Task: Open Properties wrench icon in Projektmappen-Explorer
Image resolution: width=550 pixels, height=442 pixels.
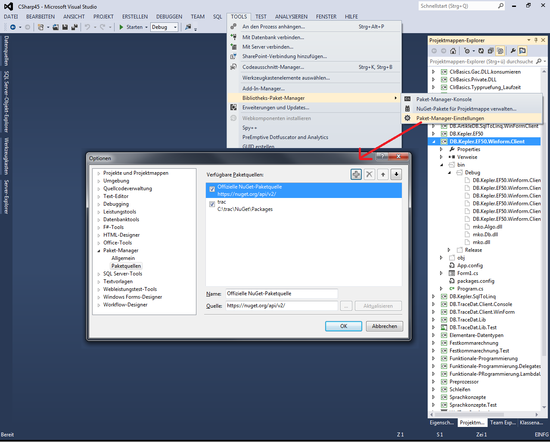Action: tap(513, 51)
